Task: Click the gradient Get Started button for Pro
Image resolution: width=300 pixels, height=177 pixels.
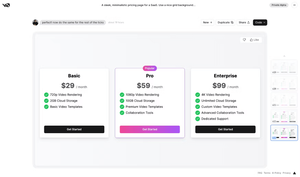Action: (150, 129)
